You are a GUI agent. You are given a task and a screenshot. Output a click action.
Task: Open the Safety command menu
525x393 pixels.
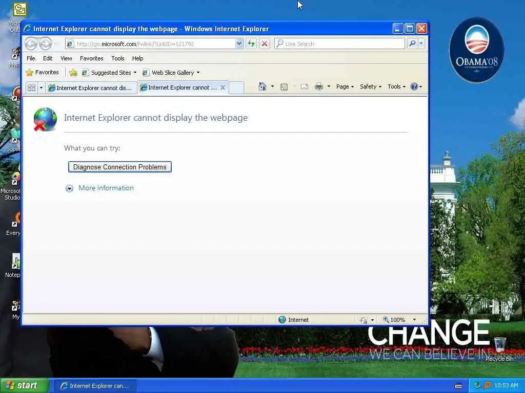click(370, 86)
